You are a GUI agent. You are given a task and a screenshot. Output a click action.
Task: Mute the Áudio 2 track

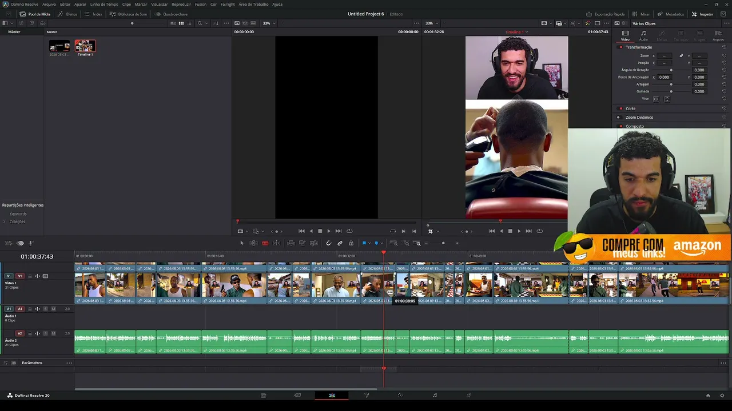pos(53,333)
